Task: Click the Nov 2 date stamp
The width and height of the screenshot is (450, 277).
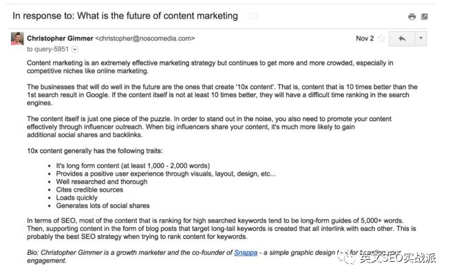Action: [365, 39]
